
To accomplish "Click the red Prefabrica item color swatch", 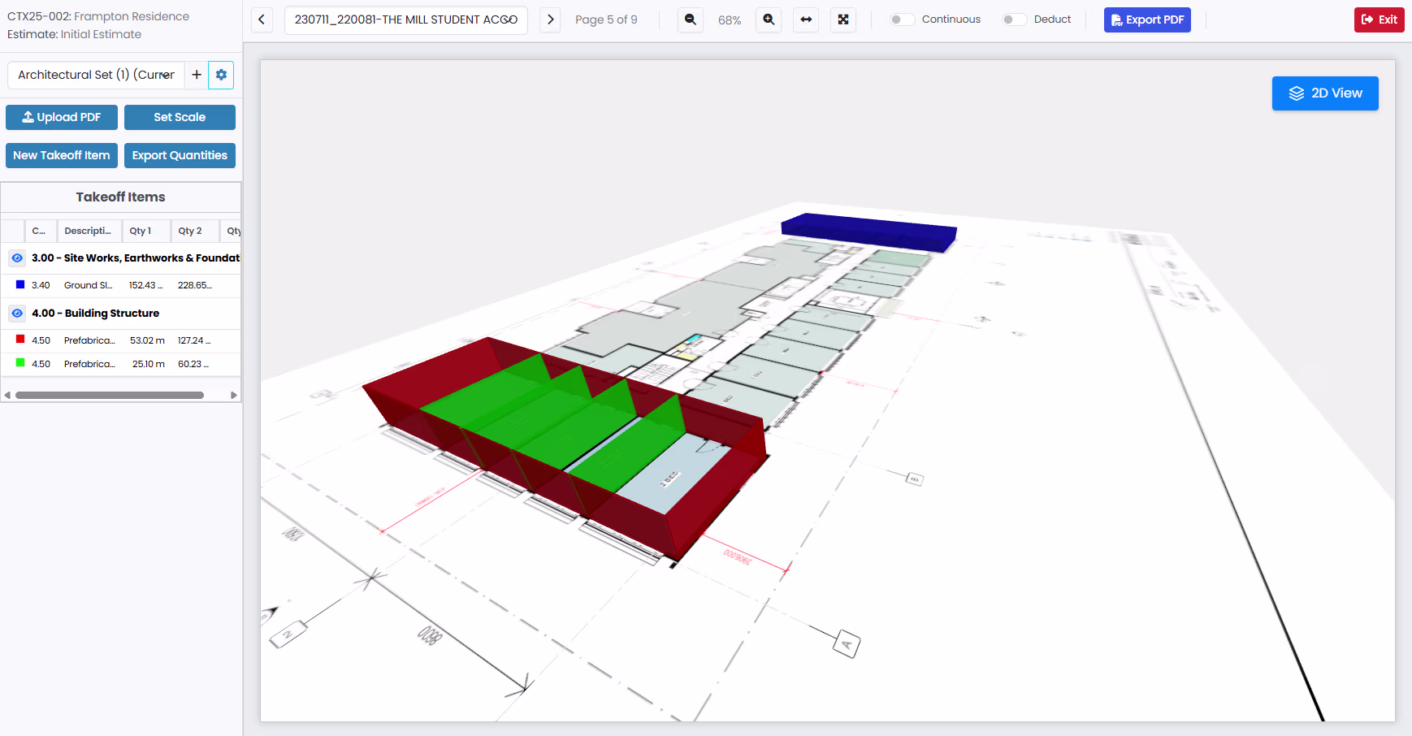I will (20, 340).
